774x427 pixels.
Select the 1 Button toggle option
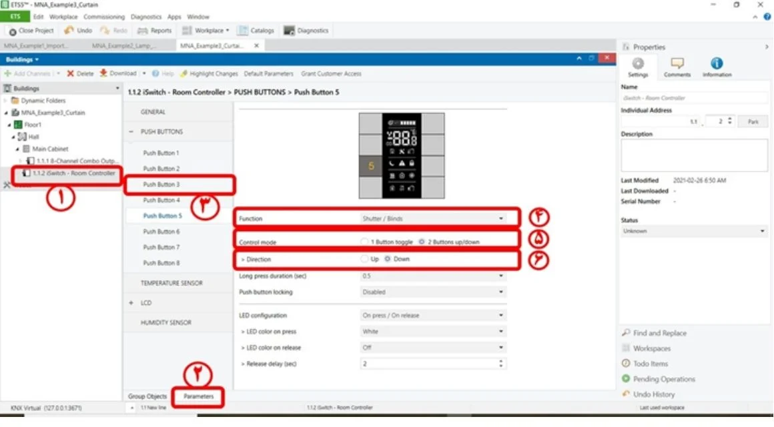click(364, 242)
